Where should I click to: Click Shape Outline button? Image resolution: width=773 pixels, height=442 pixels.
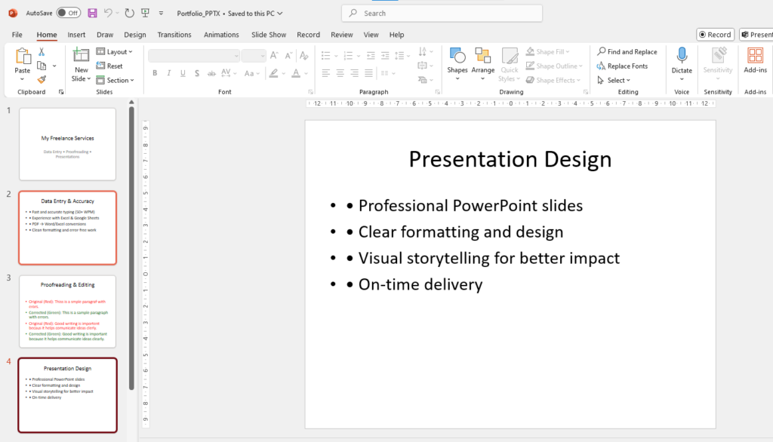[554, 66]
